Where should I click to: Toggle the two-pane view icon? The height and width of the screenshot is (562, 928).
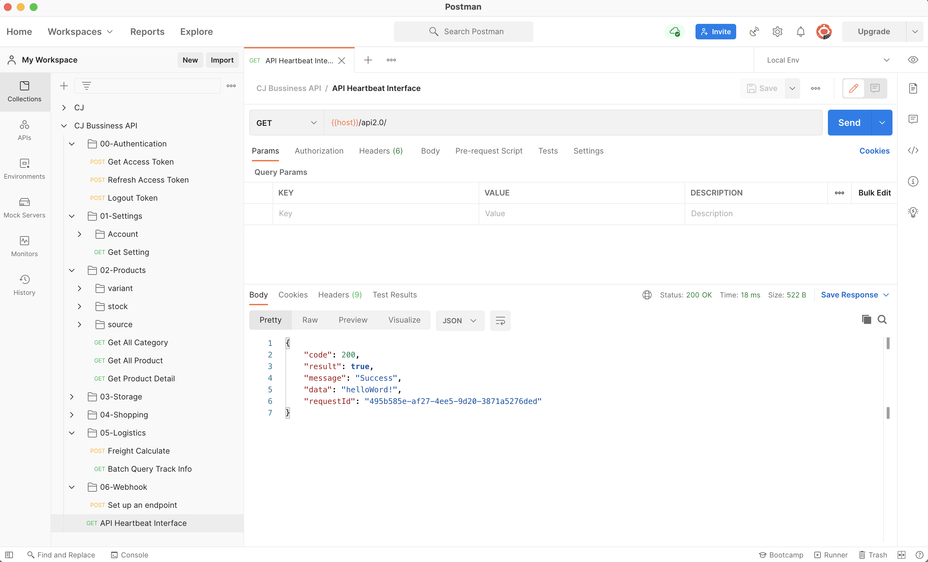(x=901, y=555)
